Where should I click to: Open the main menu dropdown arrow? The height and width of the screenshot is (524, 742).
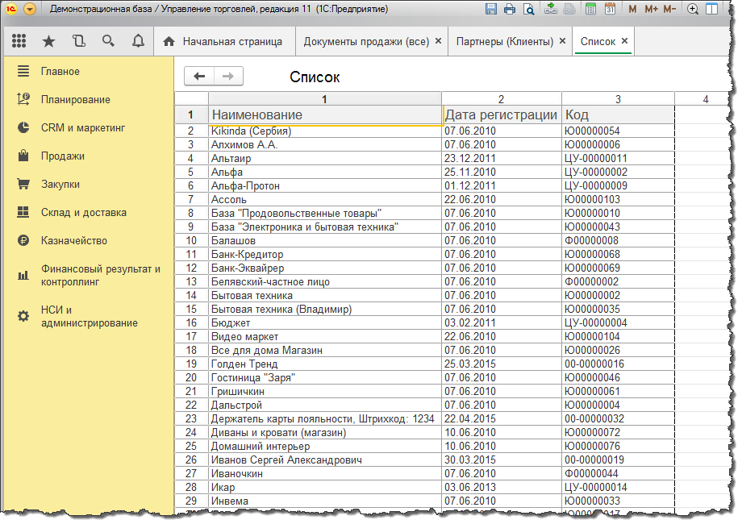(29, 9)
